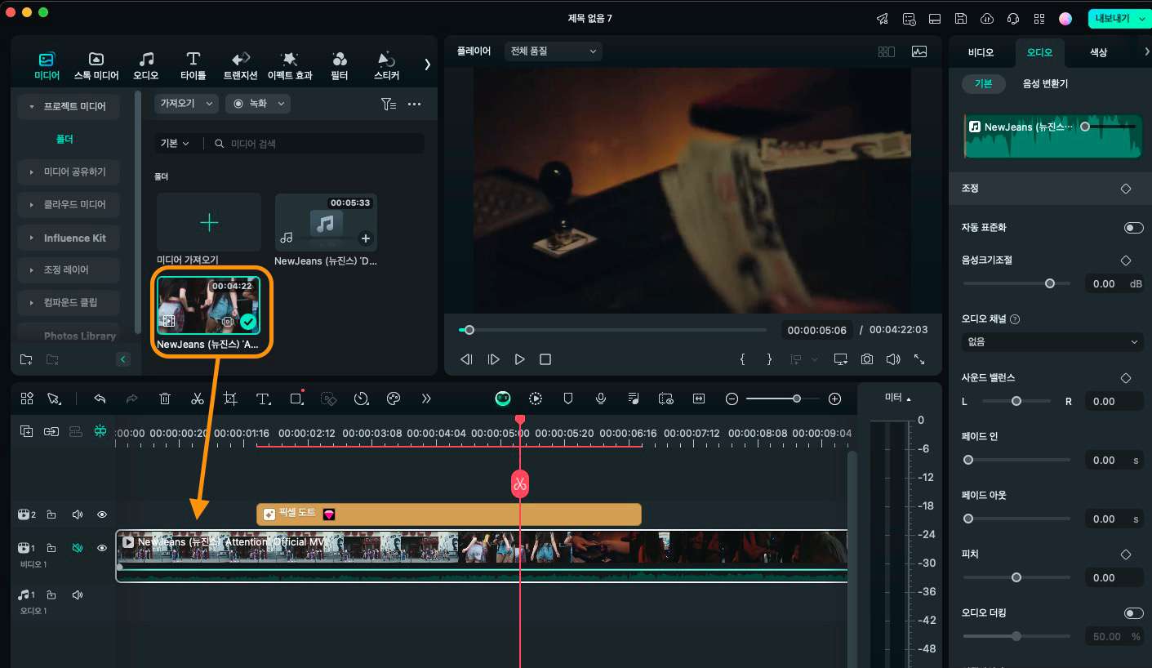Expand the 컴파운드 클립 section
This screenshot has width=1152, height=668.
point(69,302)
